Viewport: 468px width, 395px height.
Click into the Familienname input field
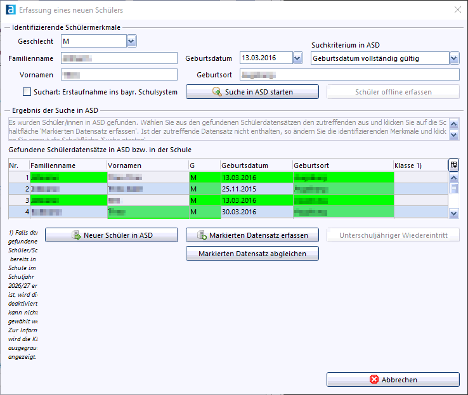119,58
